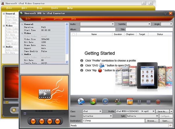The height and width of the screenshot is (129, 175).
Task: Collapse the General section in properties
Action: pyautogui.click(x=22, y=24)
